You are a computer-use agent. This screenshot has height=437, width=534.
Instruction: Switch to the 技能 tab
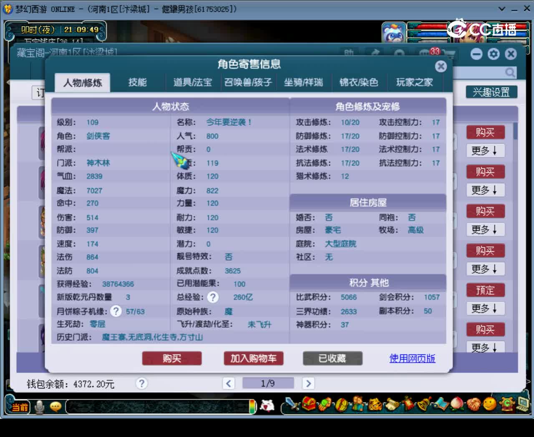138,83
